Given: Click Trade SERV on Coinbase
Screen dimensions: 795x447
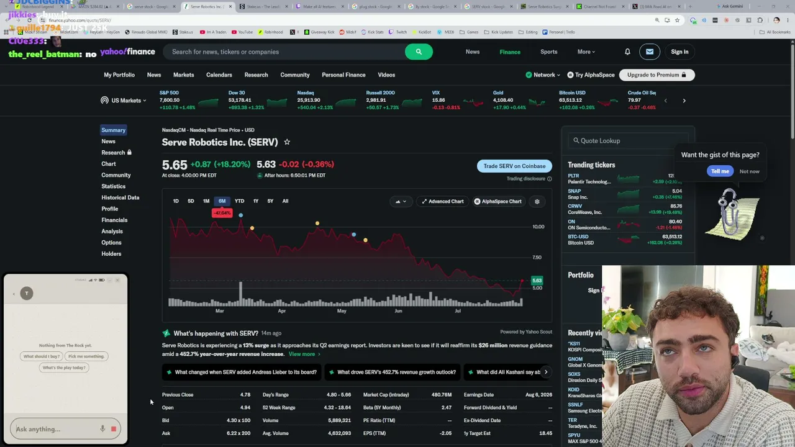Looking at the screenshot, I should click(x=514, y=166).
